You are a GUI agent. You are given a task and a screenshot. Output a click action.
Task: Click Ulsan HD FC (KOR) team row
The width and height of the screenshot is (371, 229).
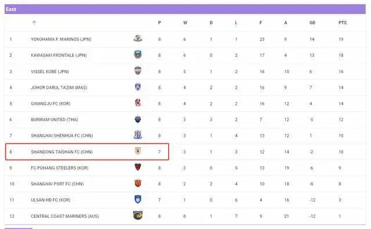pos(185,200)
